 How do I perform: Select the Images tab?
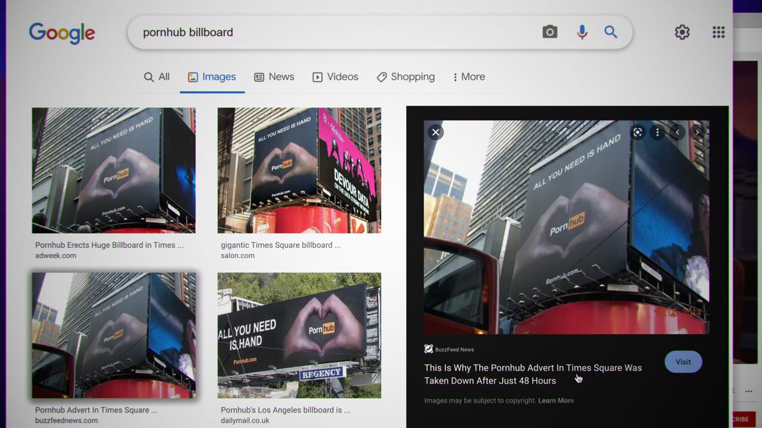click(212, 77)
